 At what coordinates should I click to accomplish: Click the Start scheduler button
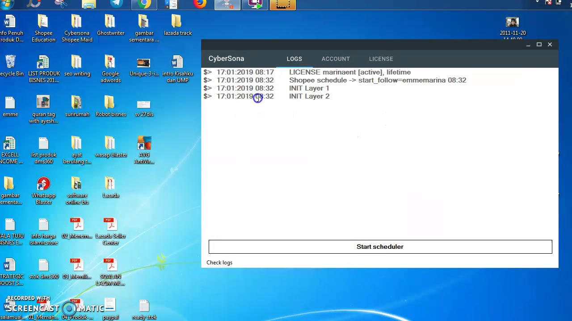(380, 247)
